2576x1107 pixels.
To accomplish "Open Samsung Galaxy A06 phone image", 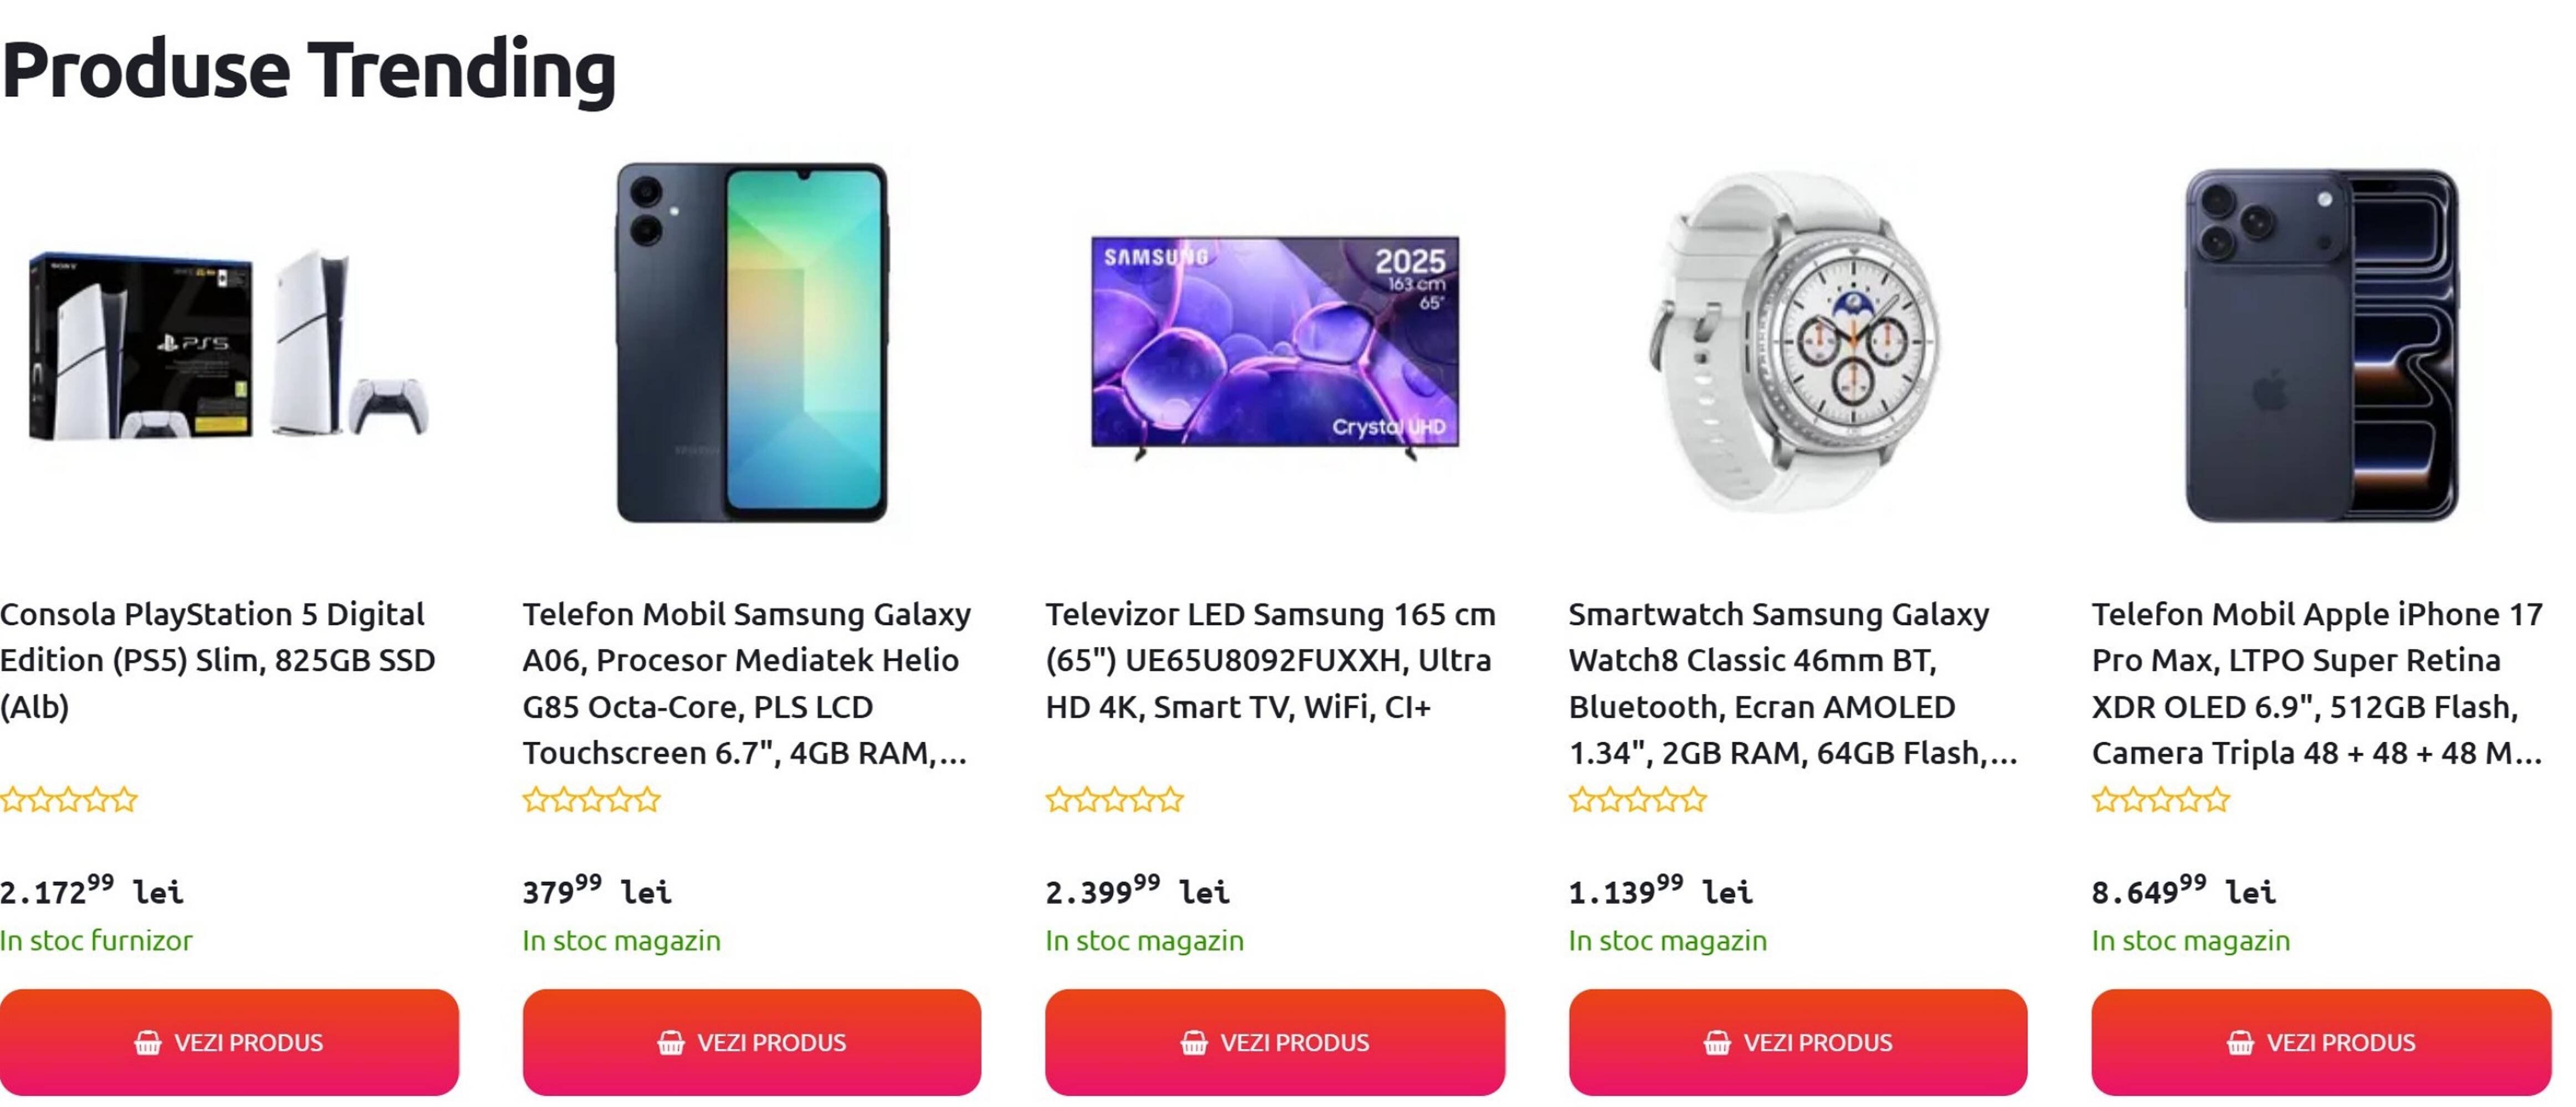I will (x=752, y=343).
